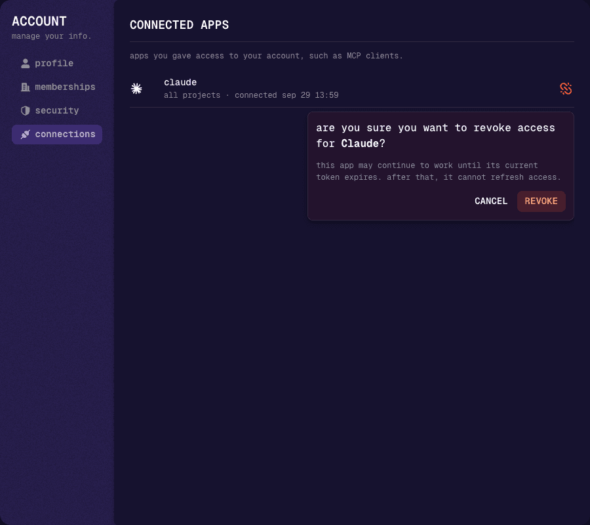Click 'manage your info.' subtitle
590x525 pixels.
[x=52, y=36]
